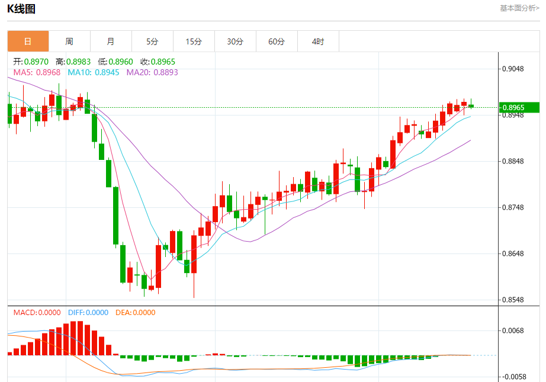Click the K线图 heading
The width and height of the screenshot is (546, 382).
(x=21, y=8)
